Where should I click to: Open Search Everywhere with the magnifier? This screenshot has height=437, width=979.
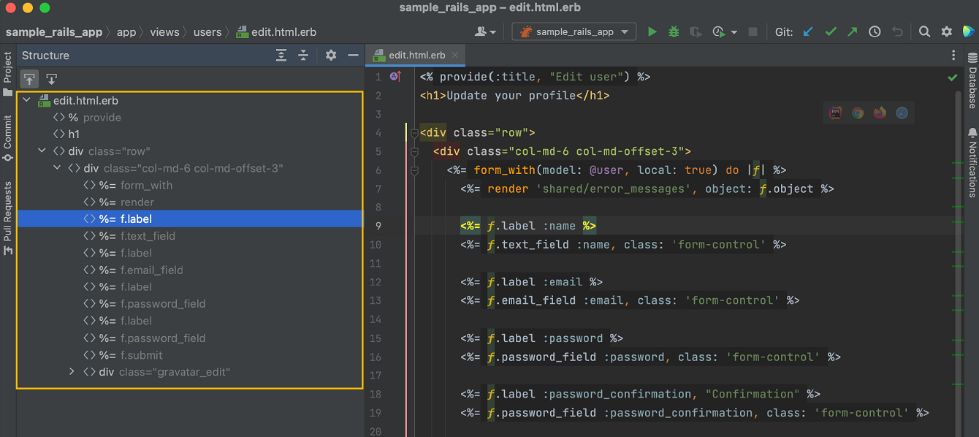924,31
